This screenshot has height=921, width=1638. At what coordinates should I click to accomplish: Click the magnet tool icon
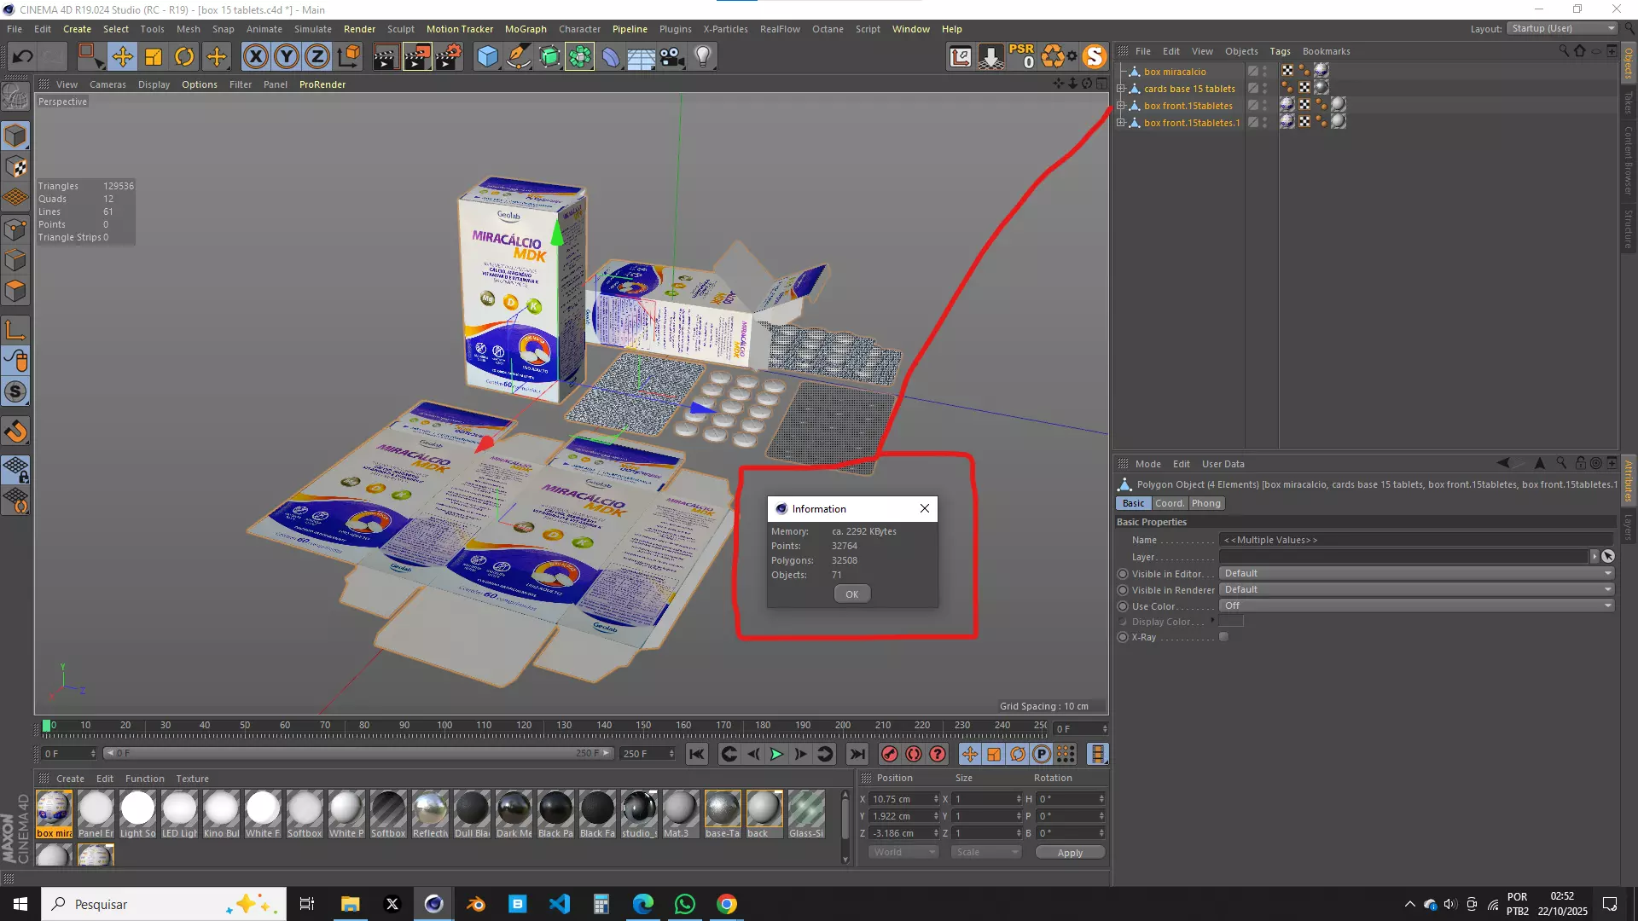pyautogui.click(x=15, y=432)
